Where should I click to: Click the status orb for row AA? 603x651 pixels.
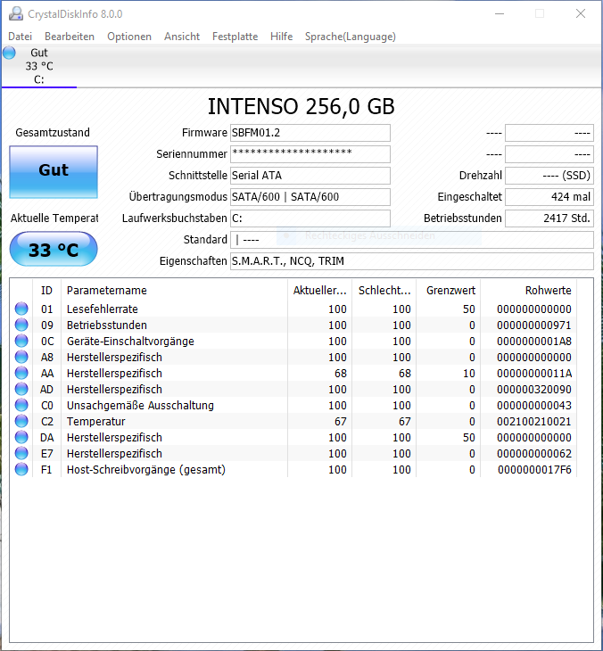(21, 373)
